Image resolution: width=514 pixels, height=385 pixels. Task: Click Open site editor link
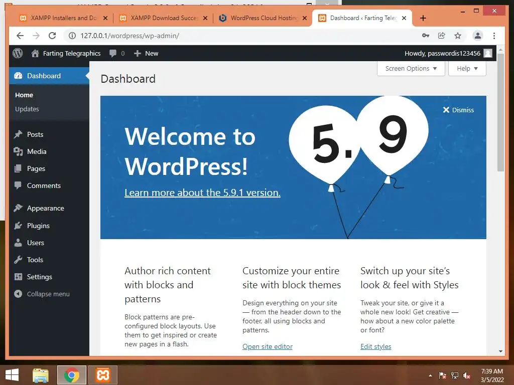coord(268,346)
